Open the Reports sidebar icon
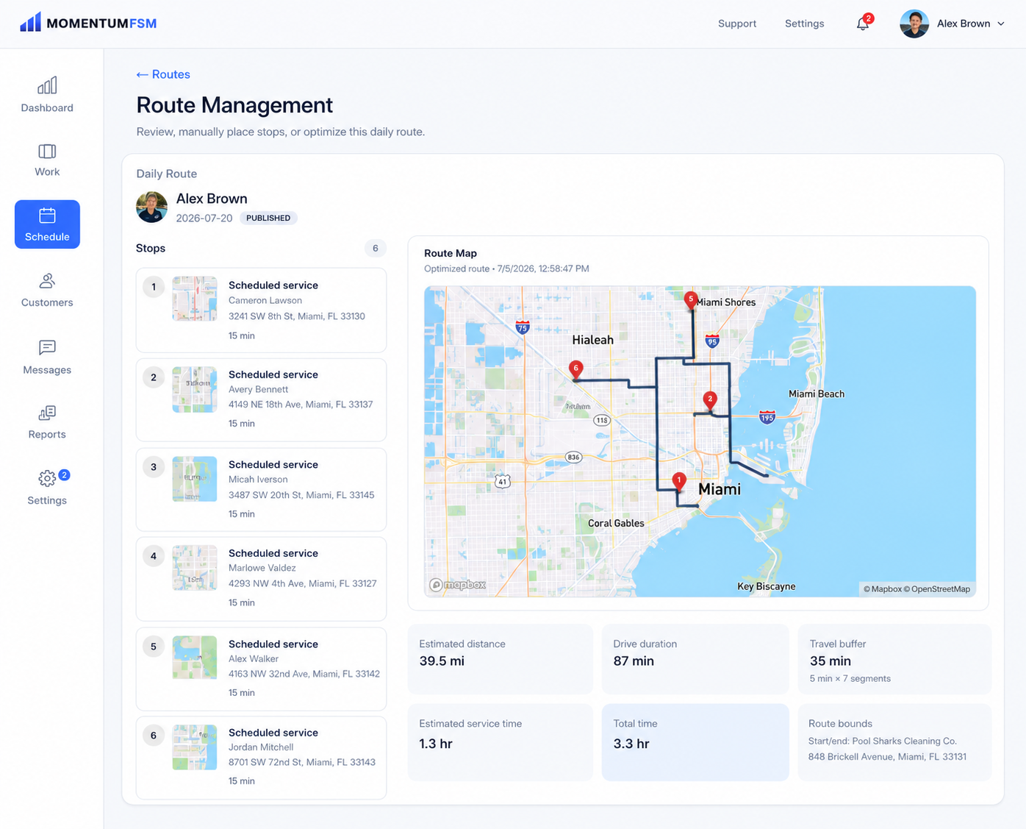The image size is (1026, 829). (47, 413)
